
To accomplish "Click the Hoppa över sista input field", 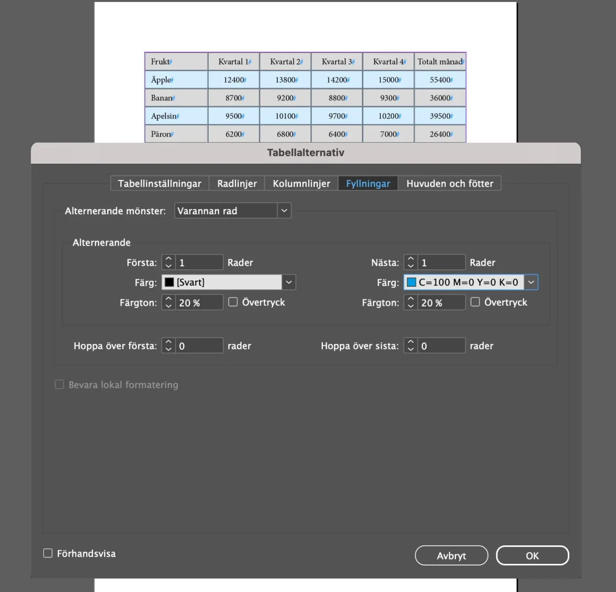I will pos(441,346).
